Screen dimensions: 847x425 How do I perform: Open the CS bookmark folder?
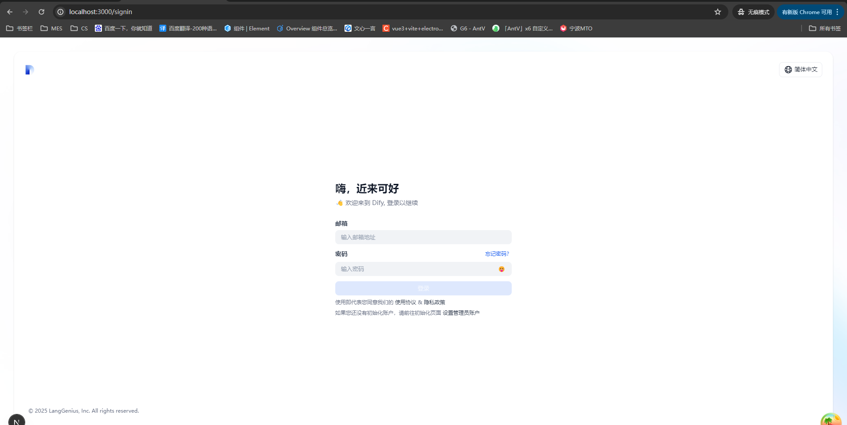(x=79, y=28)
